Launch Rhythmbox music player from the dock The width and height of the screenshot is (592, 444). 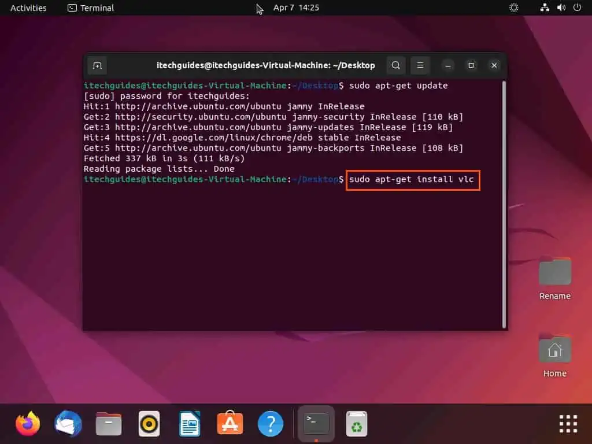click(149, 424)
